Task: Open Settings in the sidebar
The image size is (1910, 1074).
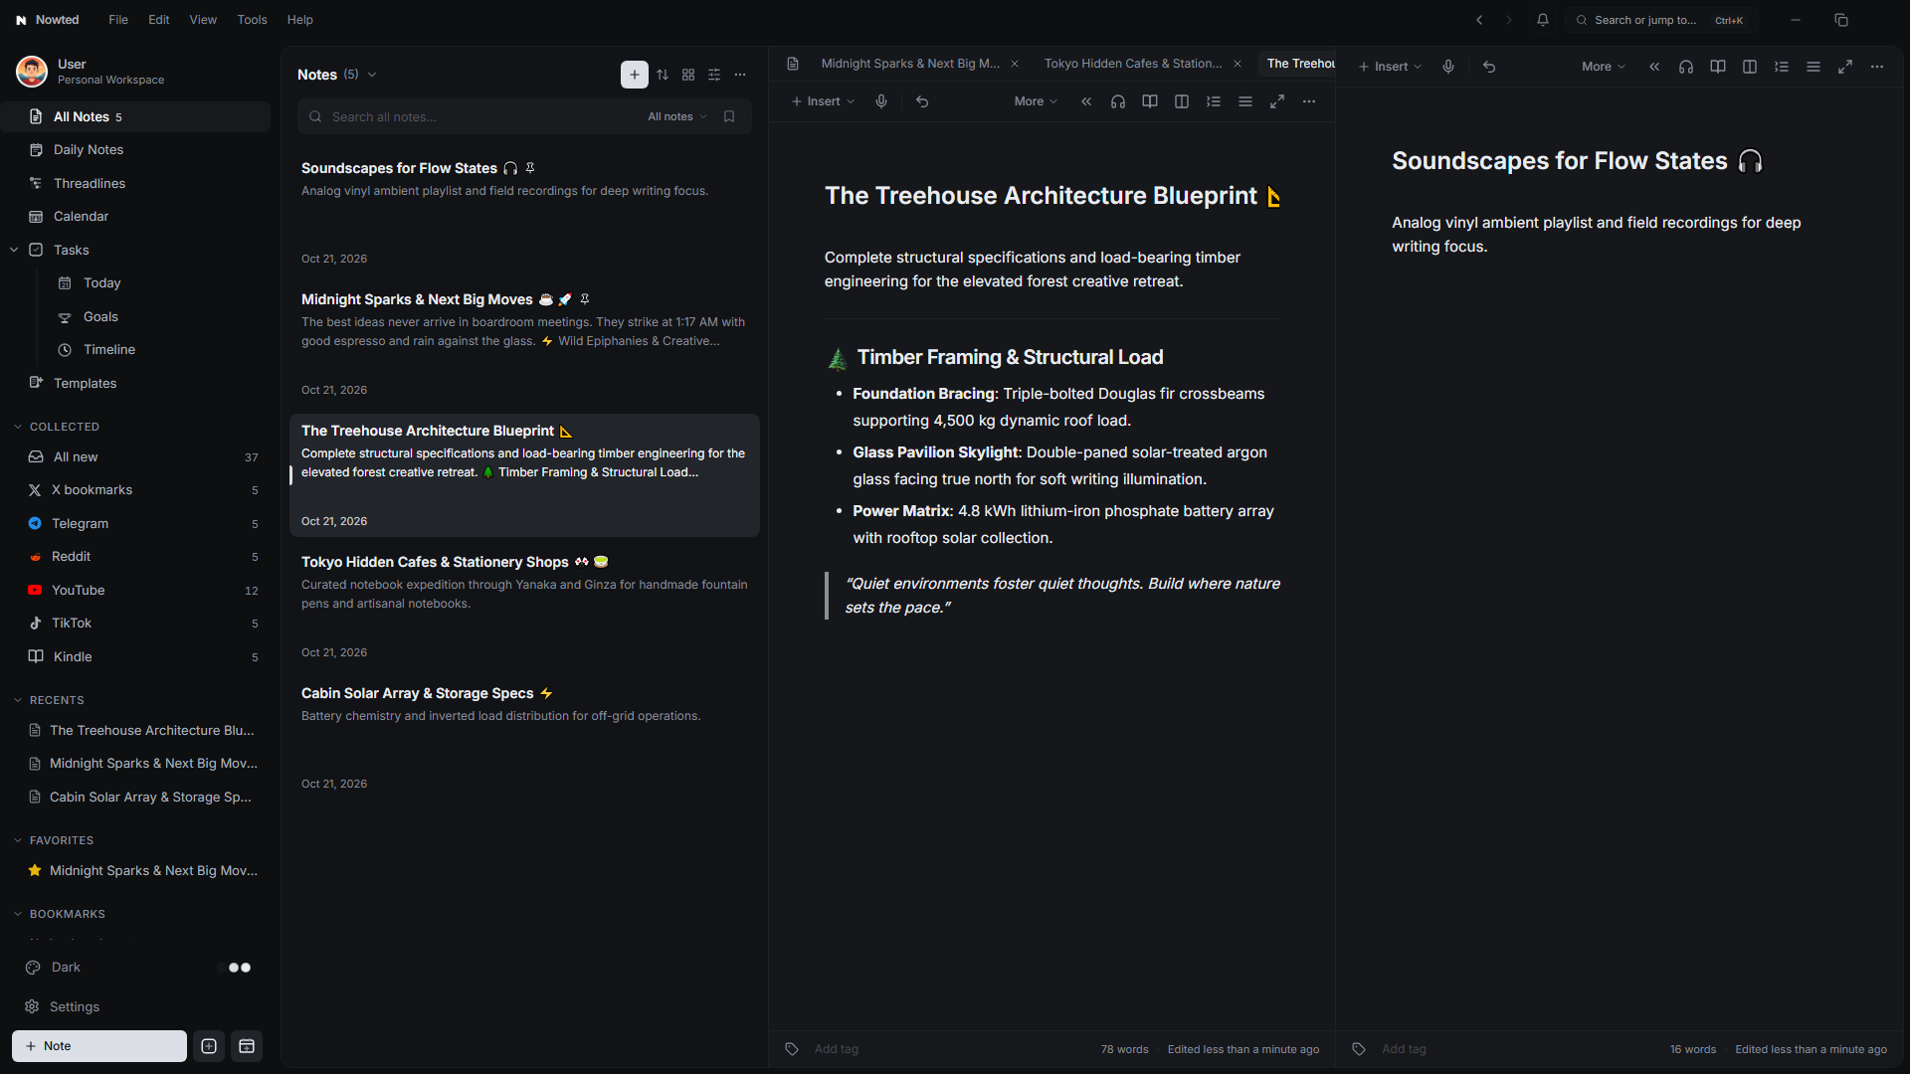Action: point(75,1007)
